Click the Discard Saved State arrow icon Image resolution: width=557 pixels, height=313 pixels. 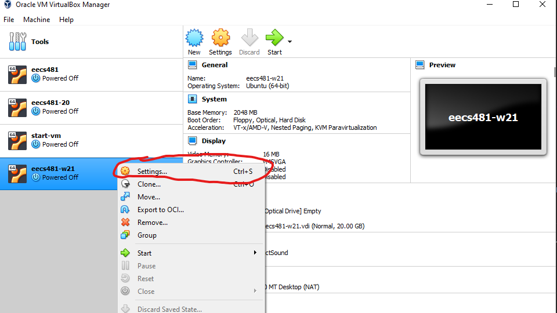[x=125, y=308]
